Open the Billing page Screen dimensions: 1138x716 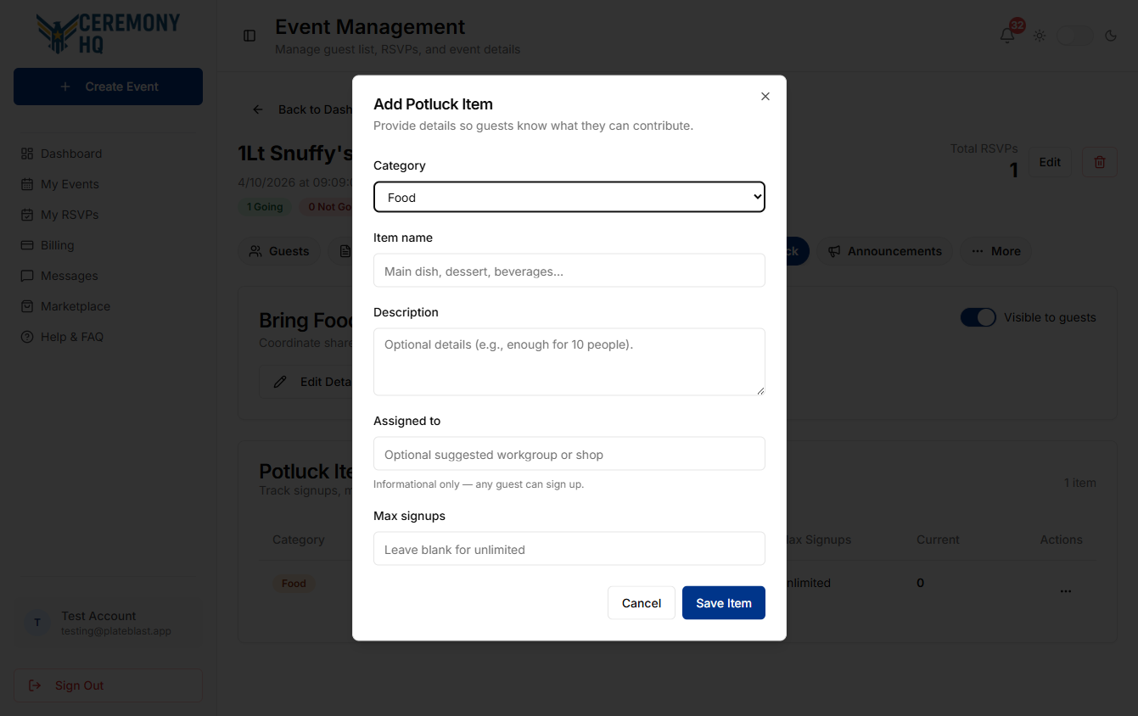tap(108, 245)
